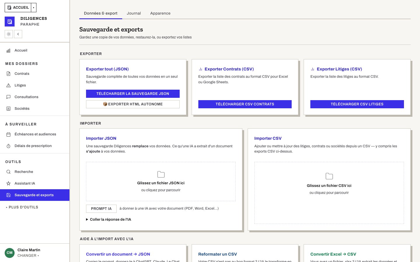The width and height of the screenshot is (420, 262).
Task: Switch to the Journal tab
Action: point(134,13)
